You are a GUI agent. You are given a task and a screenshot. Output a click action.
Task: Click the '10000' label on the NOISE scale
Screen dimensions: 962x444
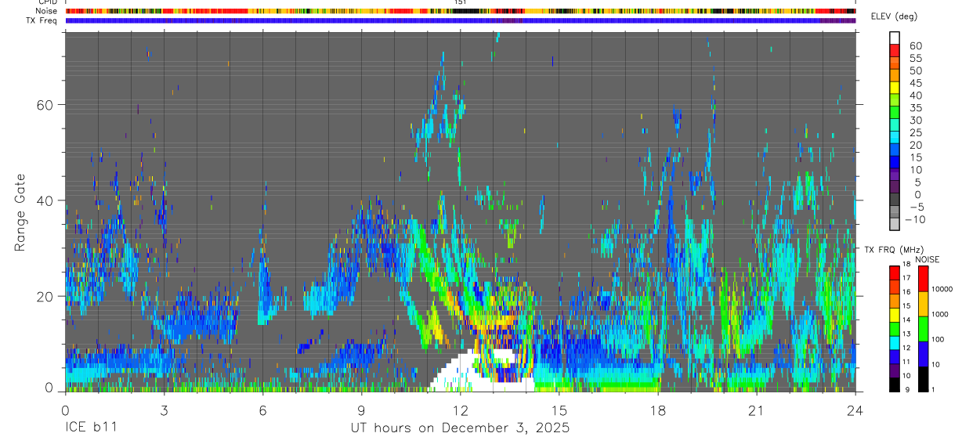(941, 289)
